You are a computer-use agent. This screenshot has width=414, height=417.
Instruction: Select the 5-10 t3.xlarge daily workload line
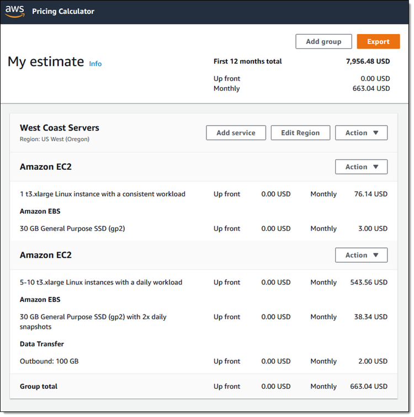click(101, 282)
